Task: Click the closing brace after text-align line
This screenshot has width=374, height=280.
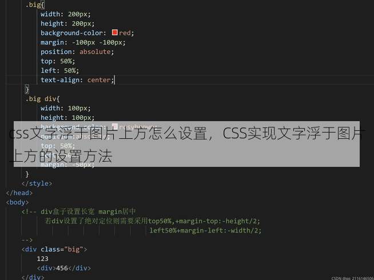Action: [x=27, y=89]
